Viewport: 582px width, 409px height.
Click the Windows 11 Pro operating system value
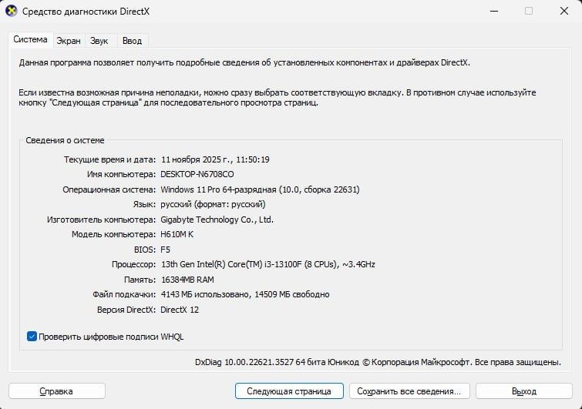(260, 189)
